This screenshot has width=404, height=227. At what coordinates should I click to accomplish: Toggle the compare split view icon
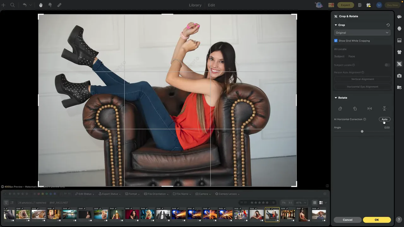(x=327, y=186)
